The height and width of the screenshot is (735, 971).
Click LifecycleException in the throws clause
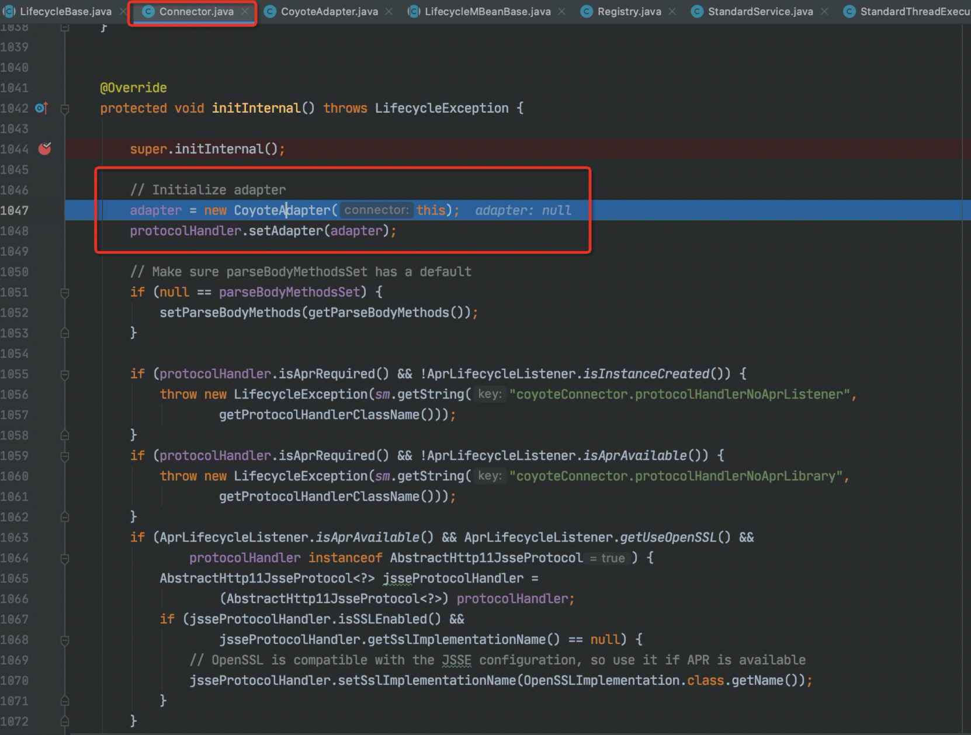[442, 108]
